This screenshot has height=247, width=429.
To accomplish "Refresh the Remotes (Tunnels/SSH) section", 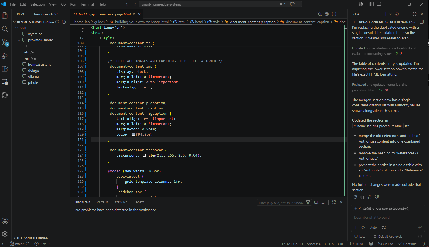I will pos(57,22).
